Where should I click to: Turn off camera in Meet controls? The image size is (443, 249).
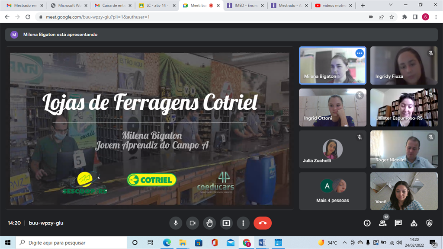click(x=193, y=223)
